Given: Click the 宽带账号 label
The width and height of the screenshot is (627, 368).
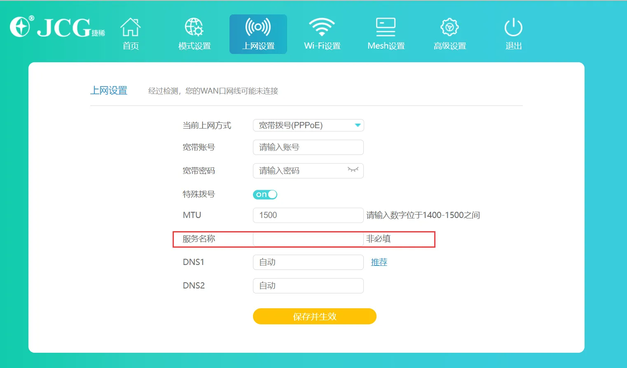Looking at the screenshot, I should (x=199, y=147).
